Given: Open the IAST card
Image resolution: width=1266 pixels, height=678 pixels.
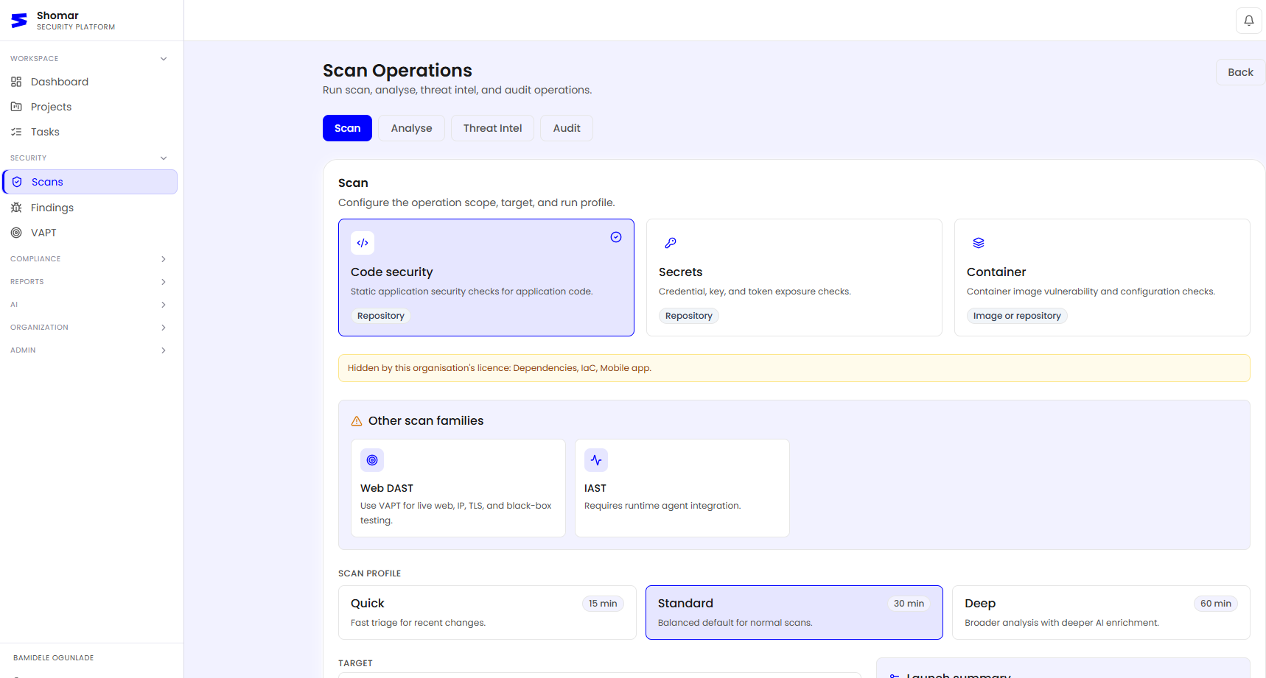Looking at the screenshot, I should [x=682, y=488].
